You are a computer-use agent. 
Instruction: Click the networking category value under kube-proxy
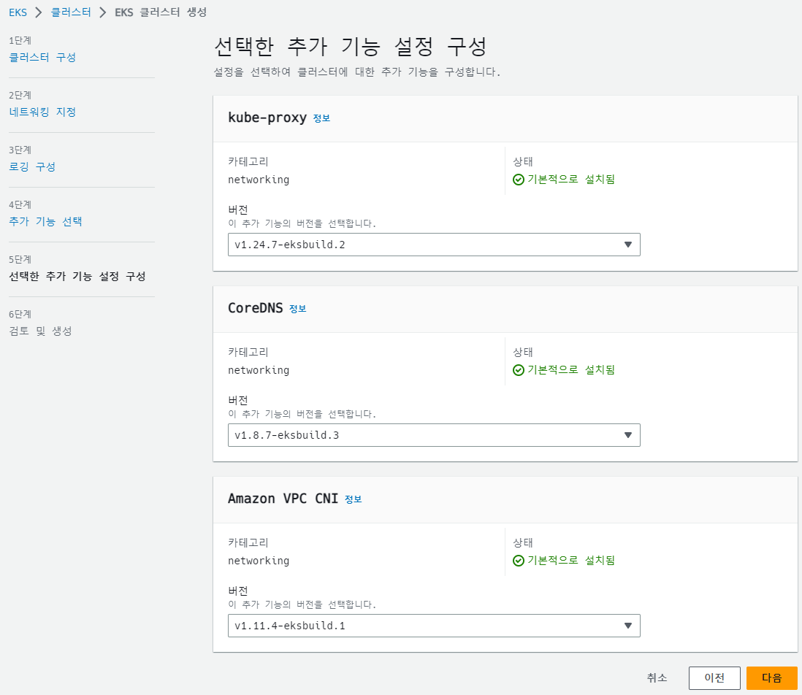pyautogui.click(x=259, y=180)
